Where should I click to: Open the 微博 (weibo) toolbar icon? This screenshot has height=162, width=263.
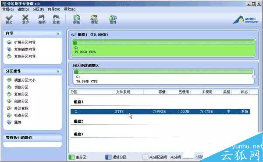[x=113, y=19]
